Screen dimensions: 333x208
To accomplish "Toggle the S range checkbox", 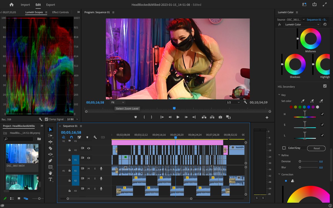I will point(322,125).
